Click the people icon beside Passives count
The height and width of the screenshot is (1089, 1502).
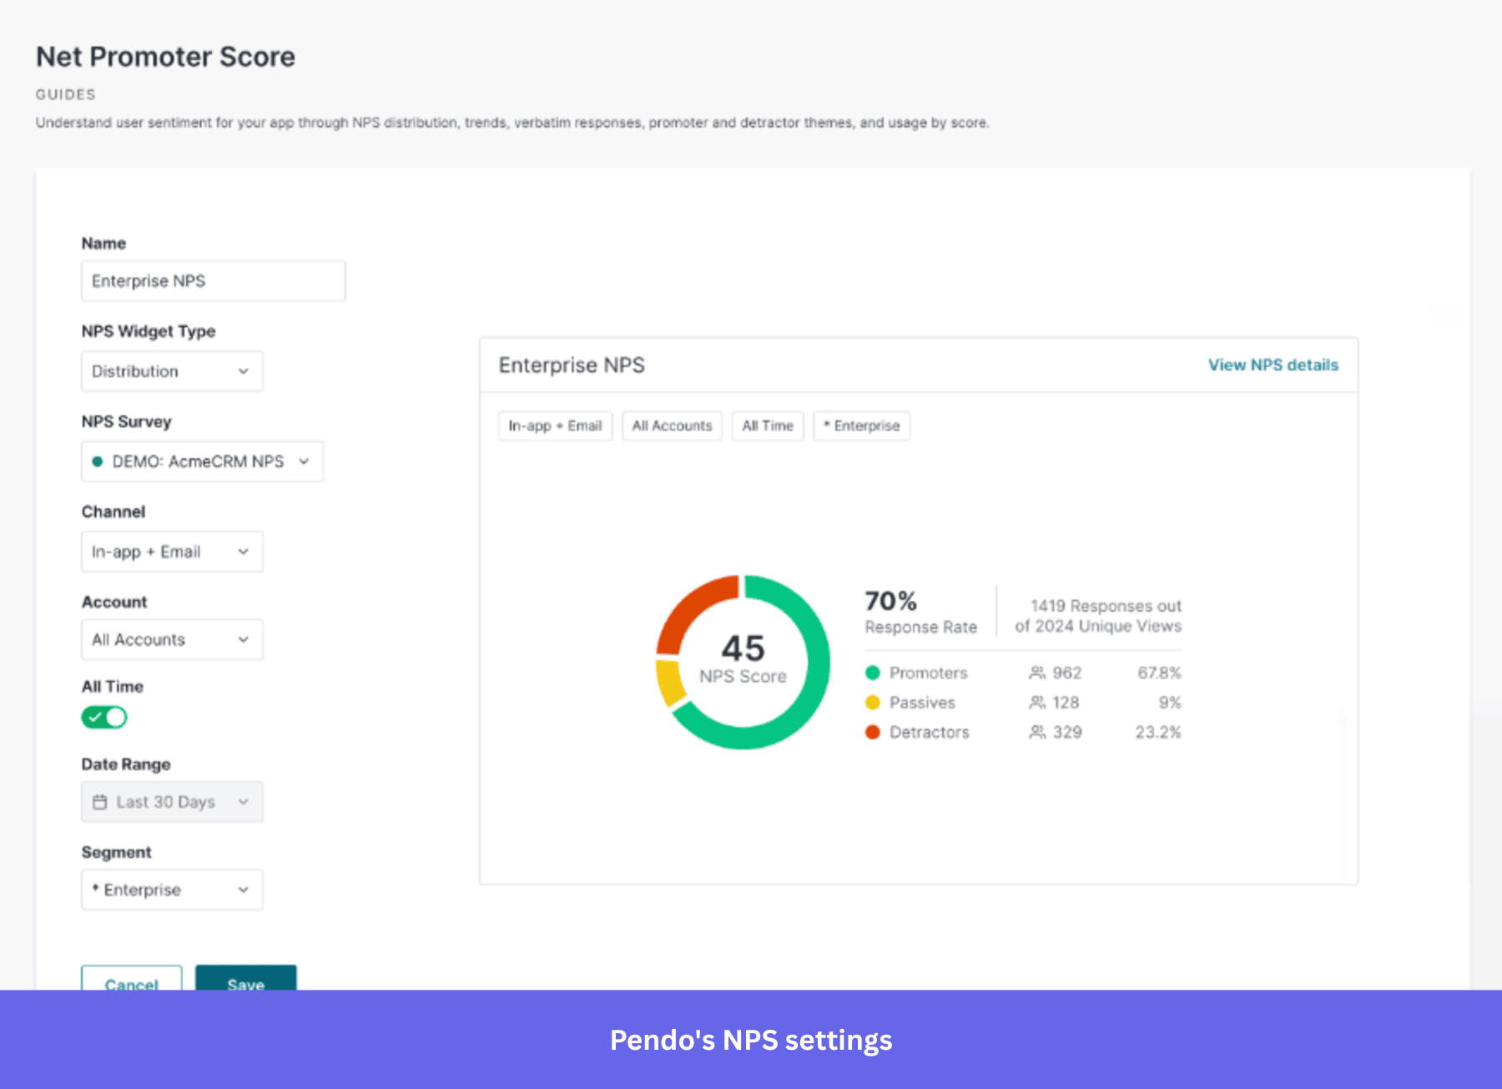click(1036, 703)
